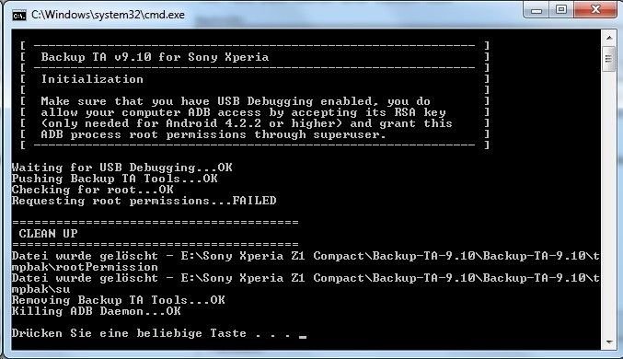Click the title text C:\Windows\system32\cmd.exe
This screenshot has width=623, height=359.
point(108,15)
